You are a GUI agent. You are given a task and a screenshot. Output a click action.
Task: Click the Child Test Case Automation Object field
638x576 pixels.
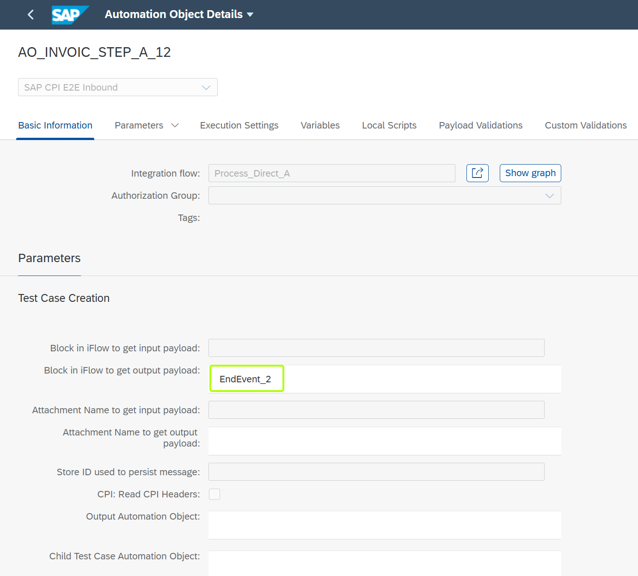point(385,564)
